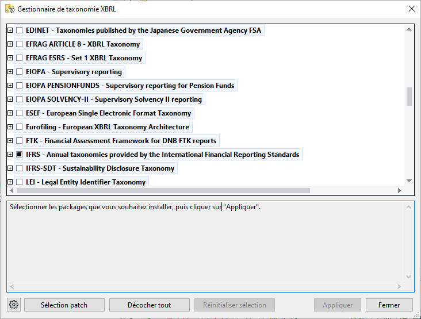The height and width of the screenshot is (319, 421).
Task: Click the Décocher tout button
Action: pos(149,305)
